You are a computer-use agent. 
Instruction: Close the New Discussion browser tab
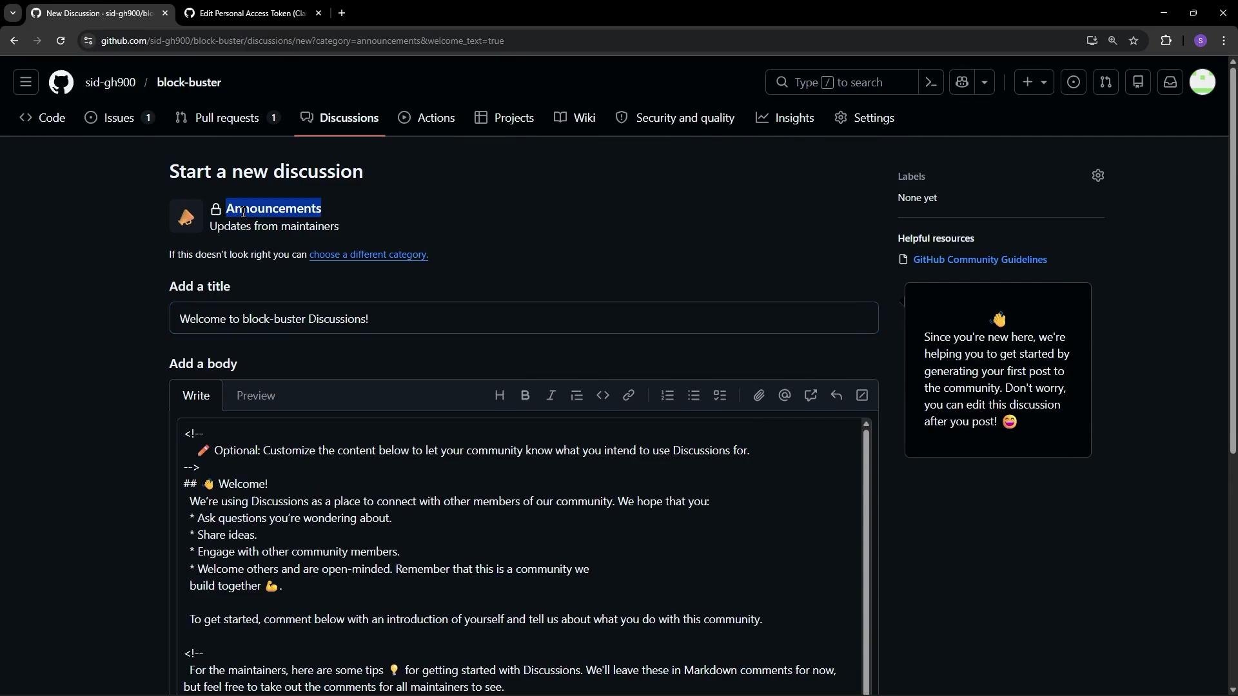[165, 14]
